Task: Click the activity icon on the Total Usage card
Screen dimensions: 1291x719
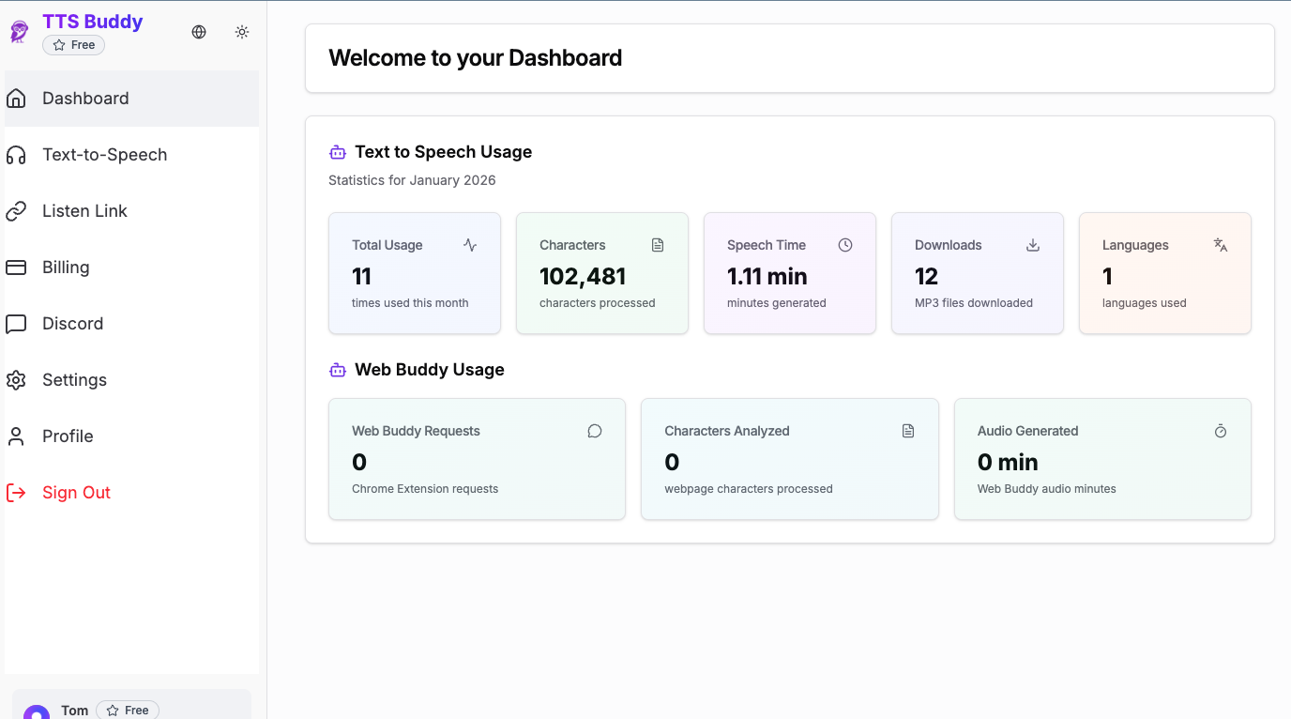Action: click(x=469, y=244)
